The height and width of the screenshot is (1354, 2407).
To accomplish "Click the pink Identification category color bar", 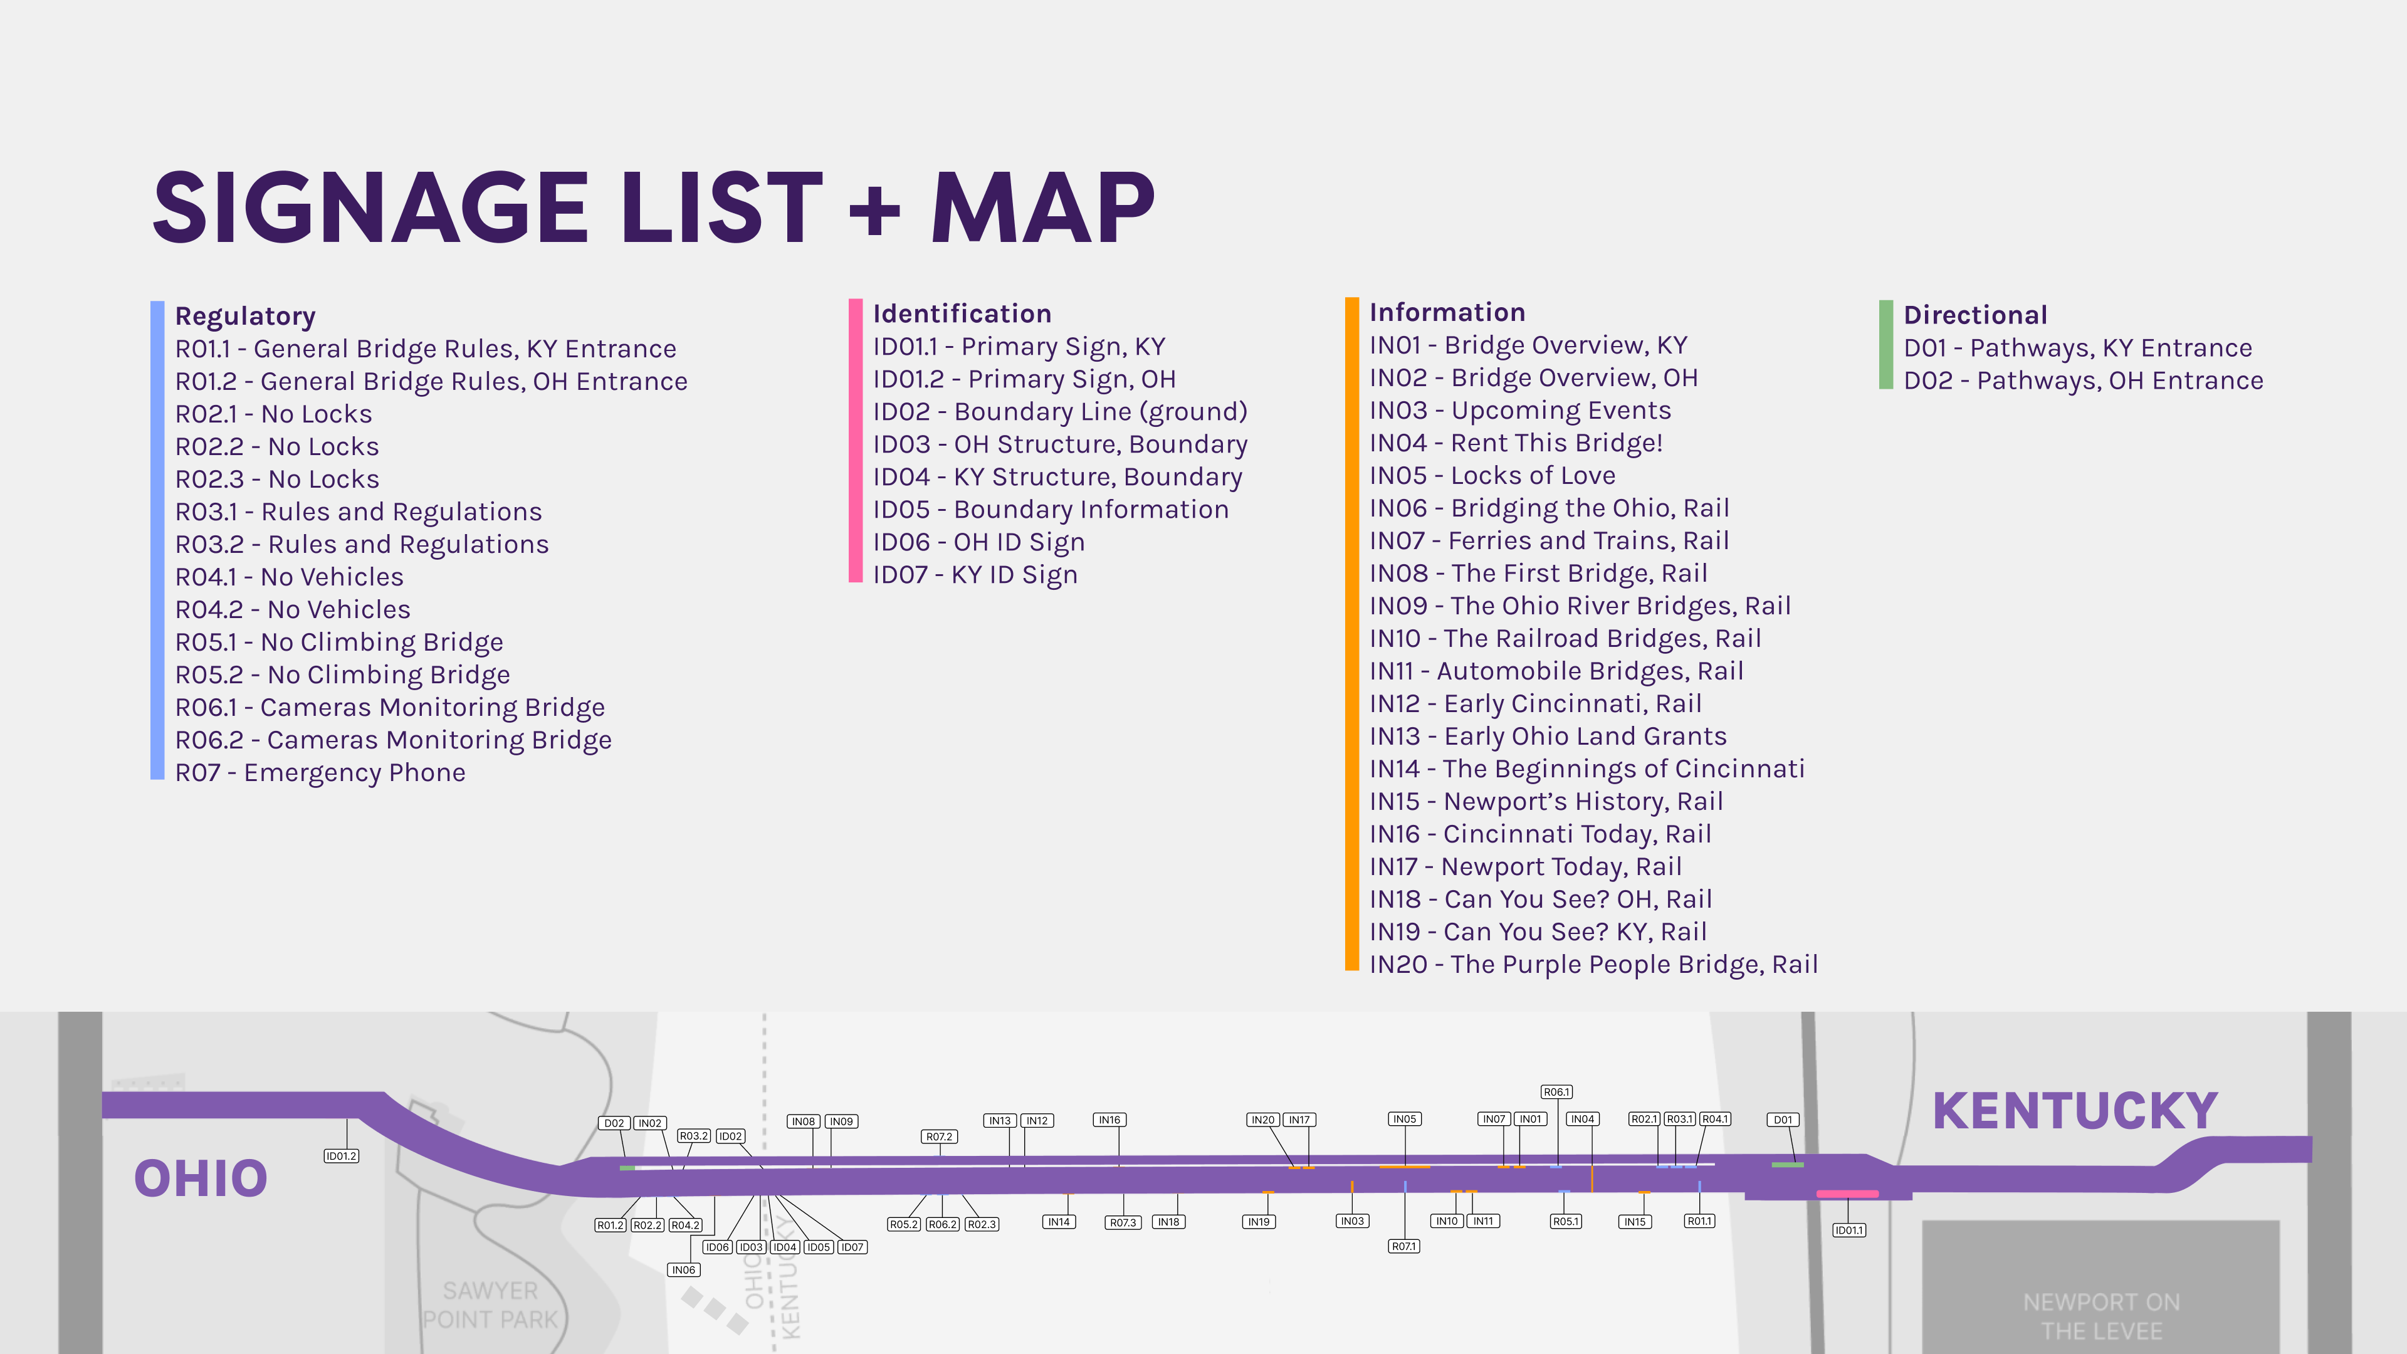I will [x=855, y=440].
